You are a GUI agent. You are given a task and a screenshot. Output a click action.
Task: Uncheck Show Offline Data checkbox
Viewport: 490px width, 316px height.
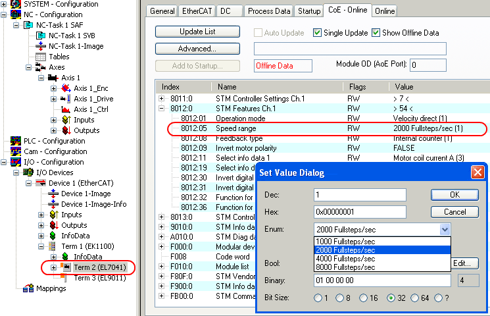coord(376,33)
